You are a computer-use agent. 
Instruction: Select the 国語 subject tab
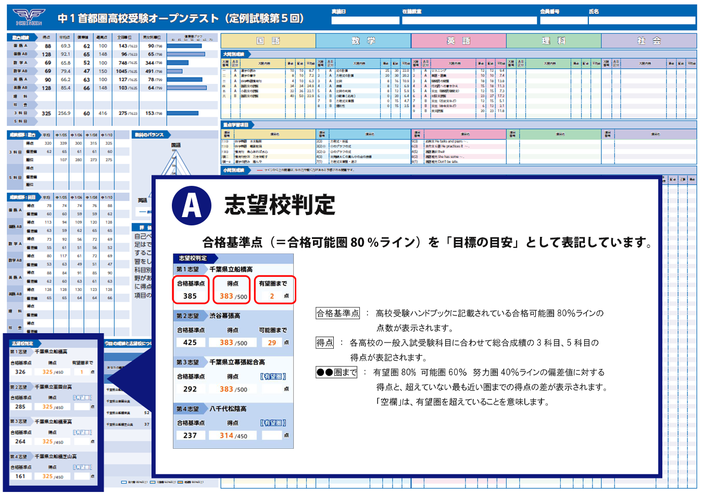268,41
